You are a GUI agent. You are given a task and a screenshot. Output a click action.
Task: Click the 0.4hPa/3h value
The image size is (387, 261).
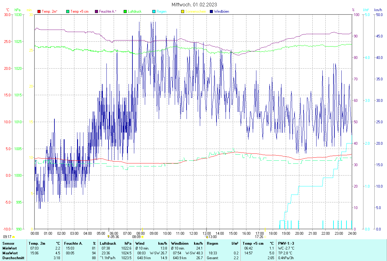pyautogui.click(x=286, y=258)
